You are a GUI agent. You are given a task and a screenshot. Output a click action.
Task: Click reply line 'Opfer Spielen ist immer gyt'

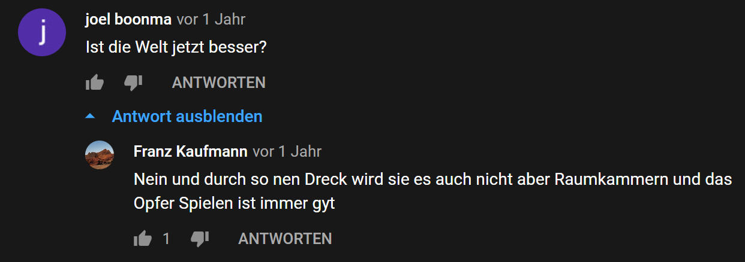click(x=234, y=203)
